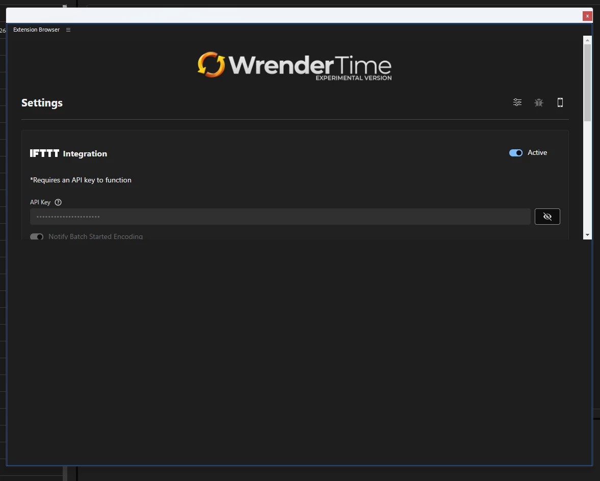This screenshot has width=600, height=481.
Task: Toggle Notify Batch Started Encoding switch
Action: [37, 236]
